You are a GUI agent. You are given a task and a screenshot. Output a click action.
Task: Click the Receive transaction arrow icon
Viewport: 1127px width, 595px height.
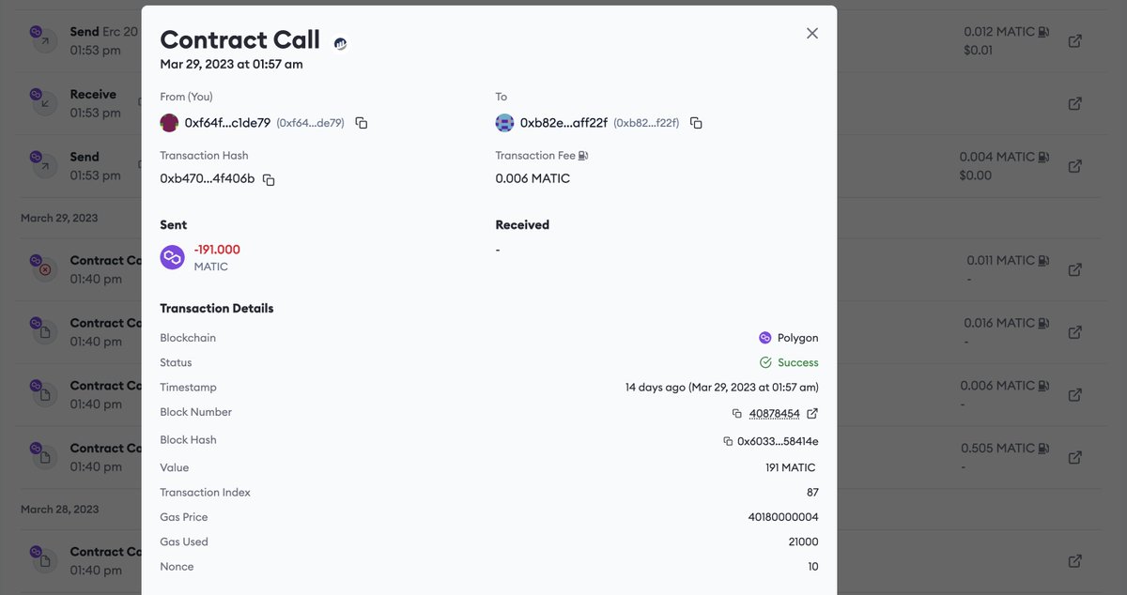tap(42, 102)
